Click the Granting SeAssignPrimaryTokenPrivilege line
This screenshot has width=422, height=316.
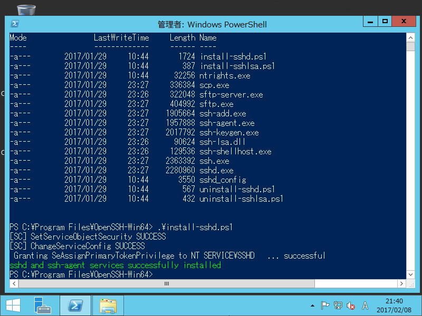[169, 255]
